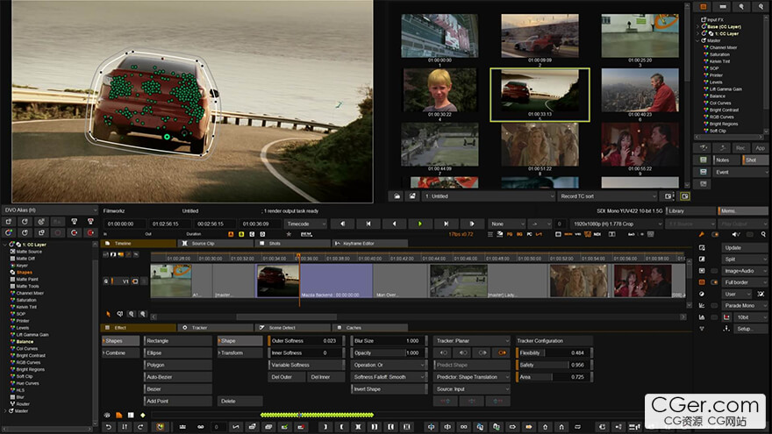This screenshot has width=772, height=434.
Task: Click the magnifier search icon near the speaker
Action: [763, 235]
